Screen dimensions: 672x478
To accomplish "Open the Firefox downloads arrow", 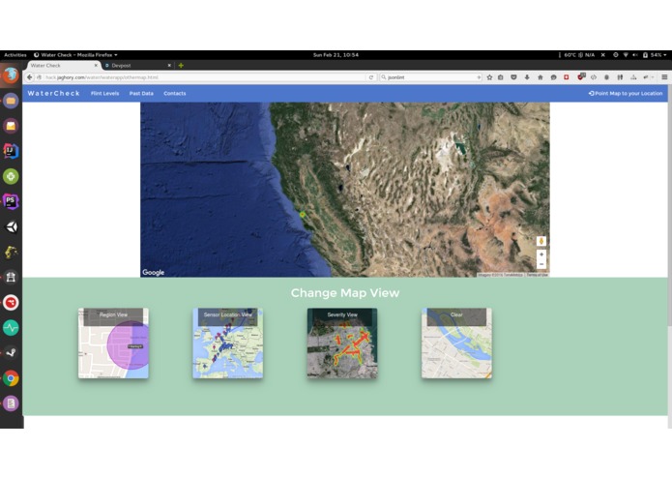I will 527,77.
